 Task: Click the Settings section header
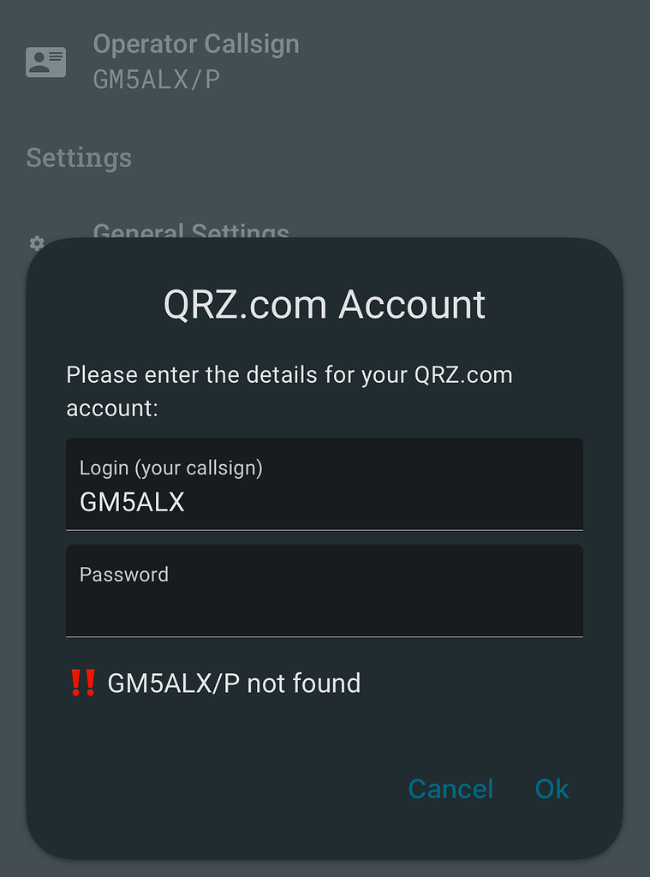point(78,158)
